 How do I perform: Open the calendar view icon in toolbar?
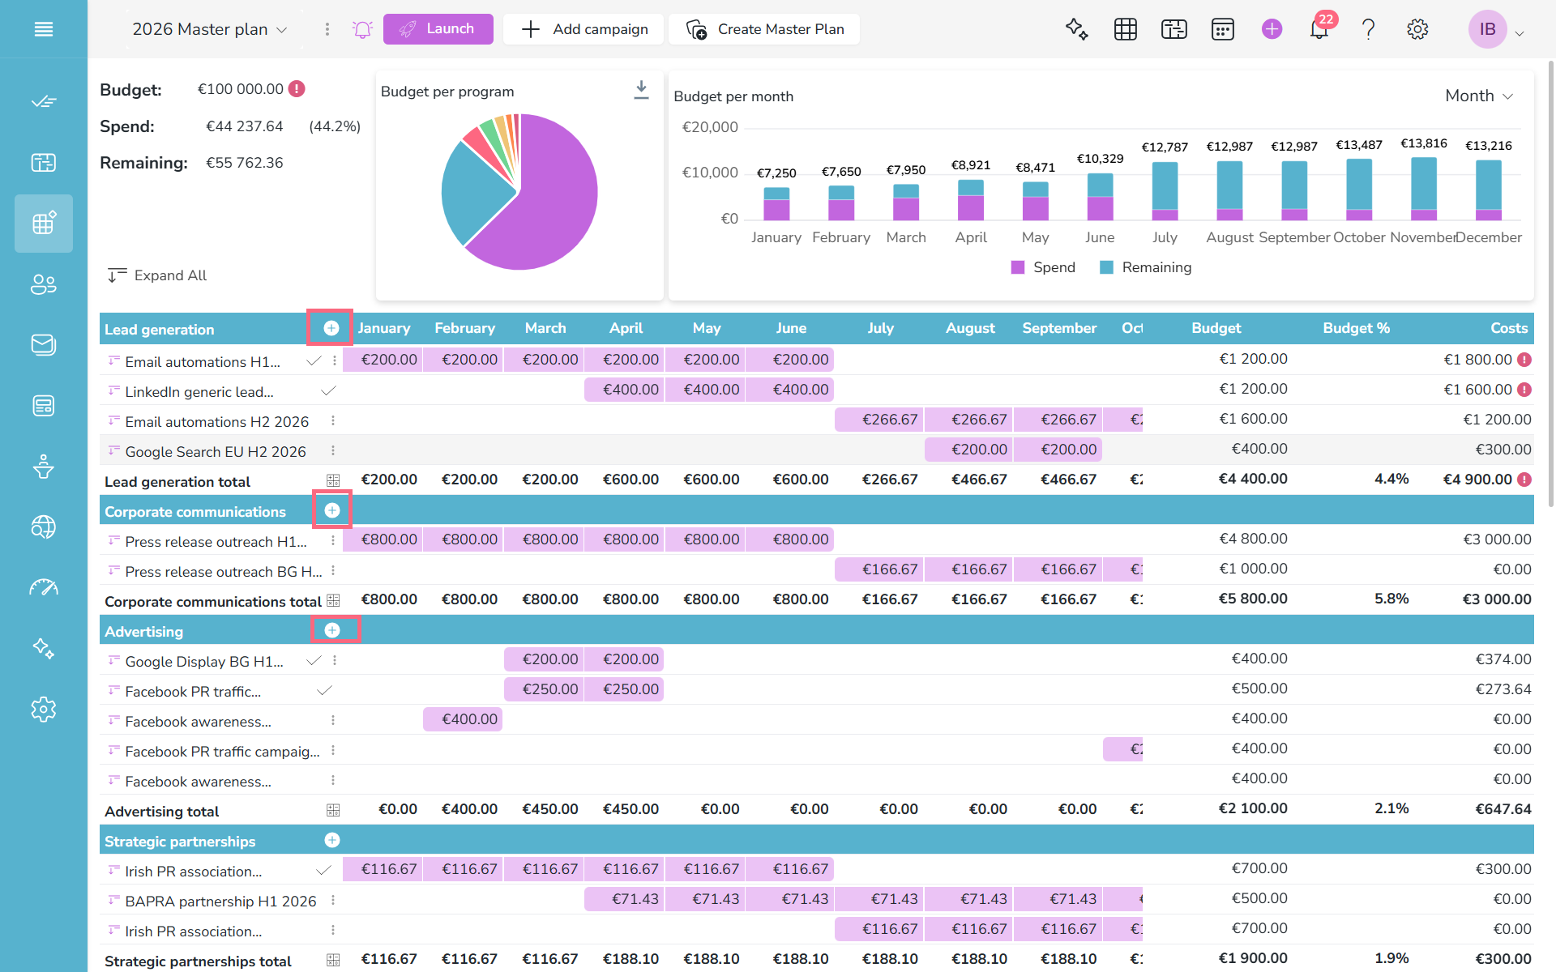tap(1222, 29)
